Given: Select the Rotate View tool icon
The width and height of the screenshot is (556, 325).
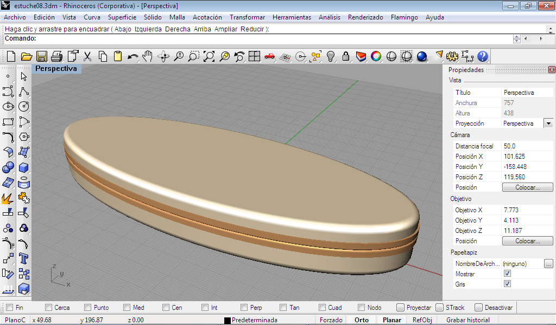Looking at the screenshot, I should coord(163,56).
